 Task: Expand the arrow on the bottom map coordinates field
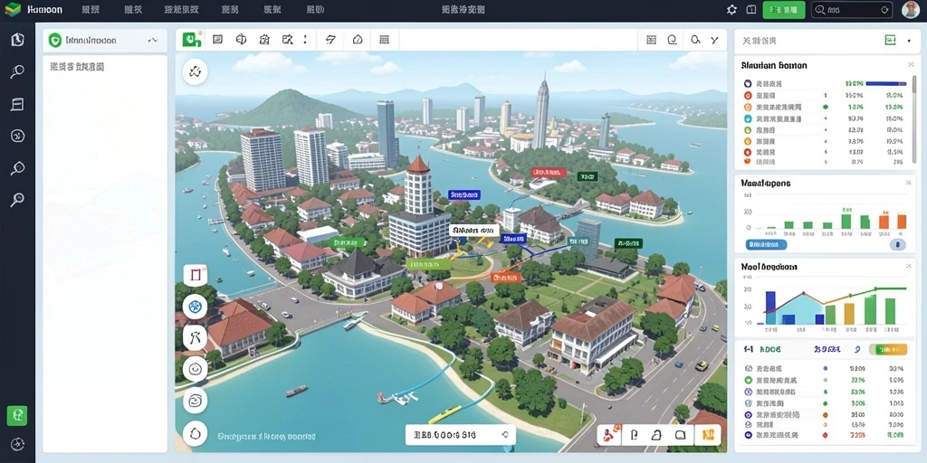[504, 435]
